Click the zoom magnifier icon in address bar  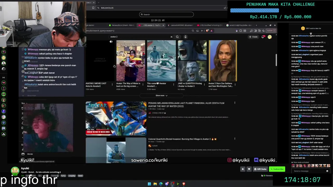(x=193, y=31)
